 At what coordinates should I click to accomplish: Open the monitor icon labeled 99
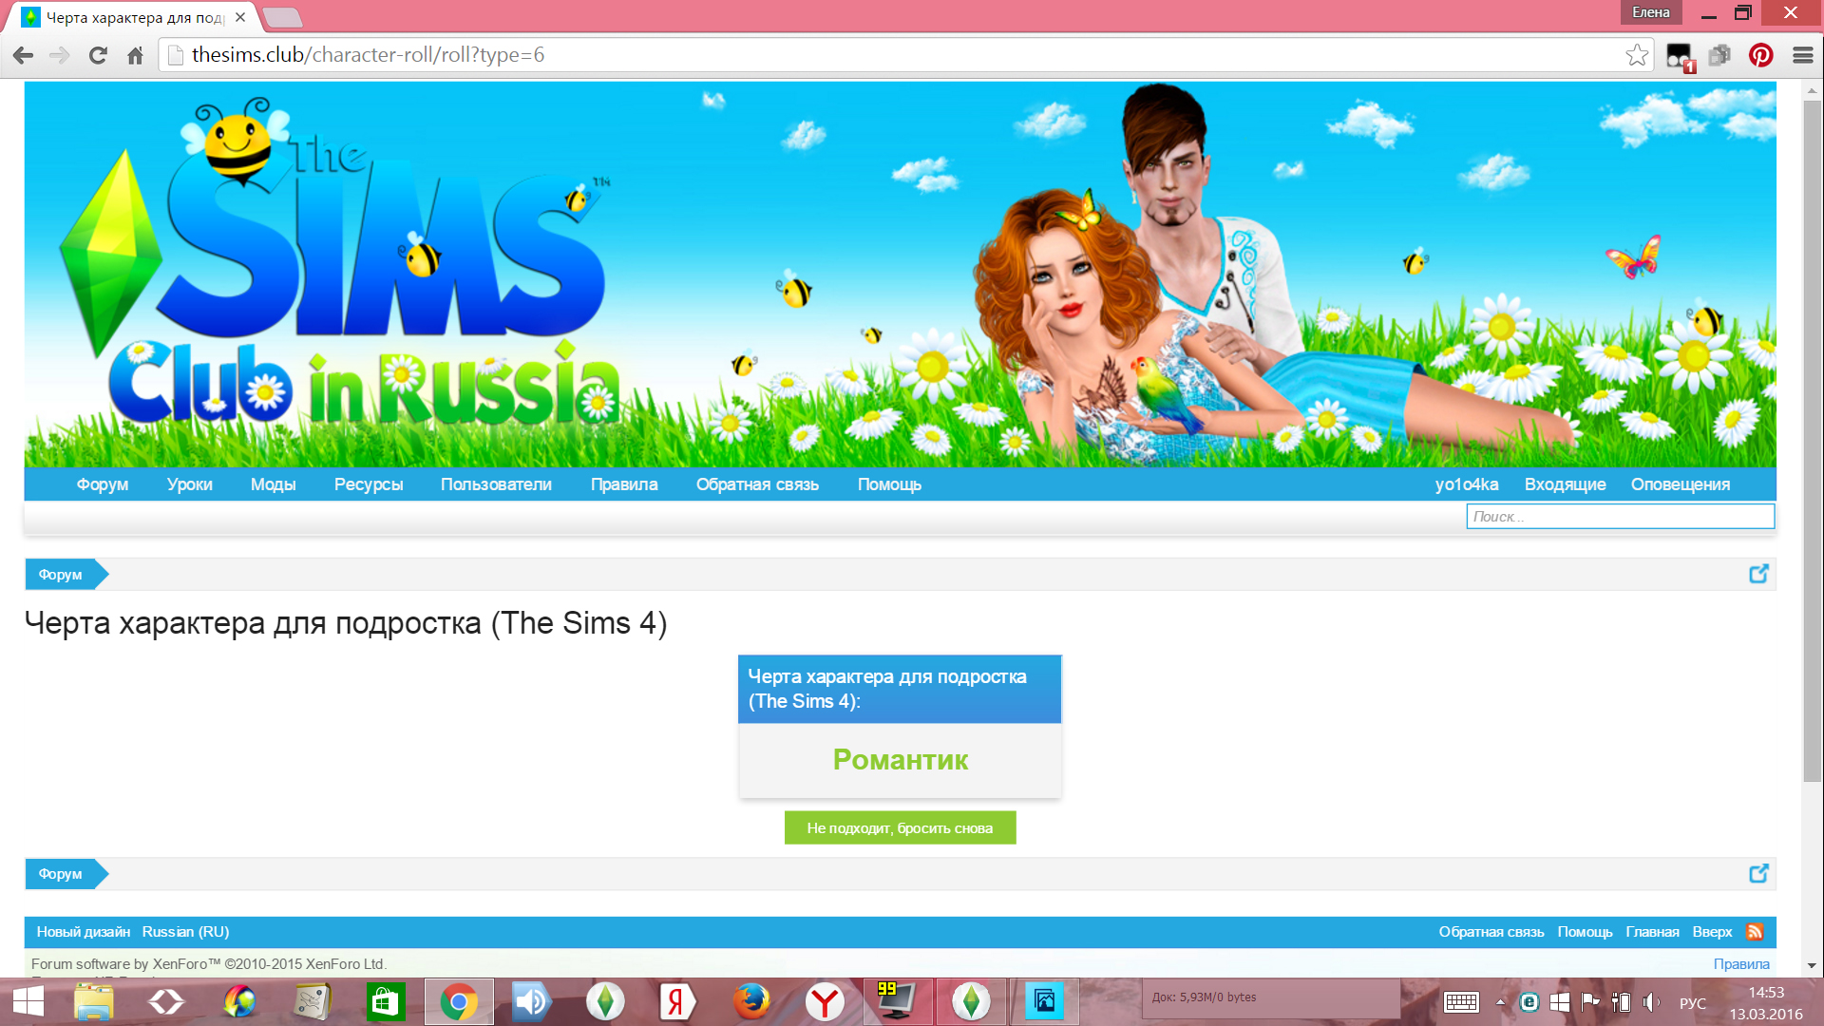[897, 1001]
